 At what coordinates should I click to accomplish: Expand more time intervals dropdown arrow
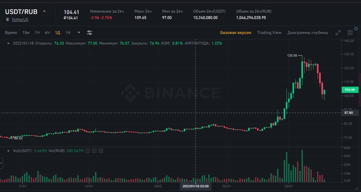click(x=79, y=33)
